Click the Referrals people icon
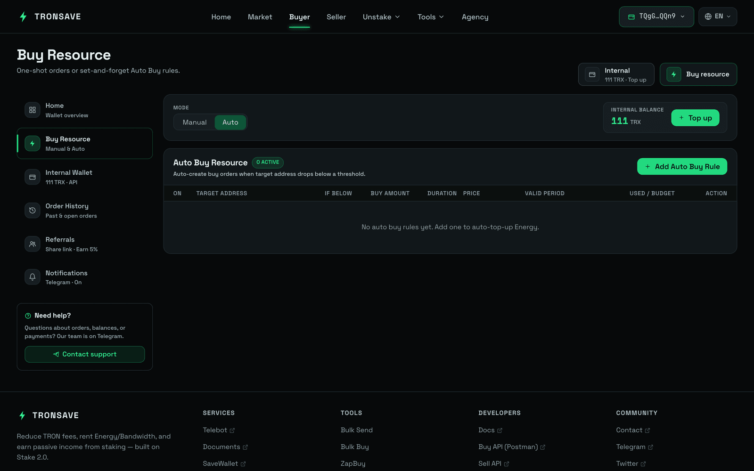Viewport: 754px width, 471px height. [x=33, y=244]
